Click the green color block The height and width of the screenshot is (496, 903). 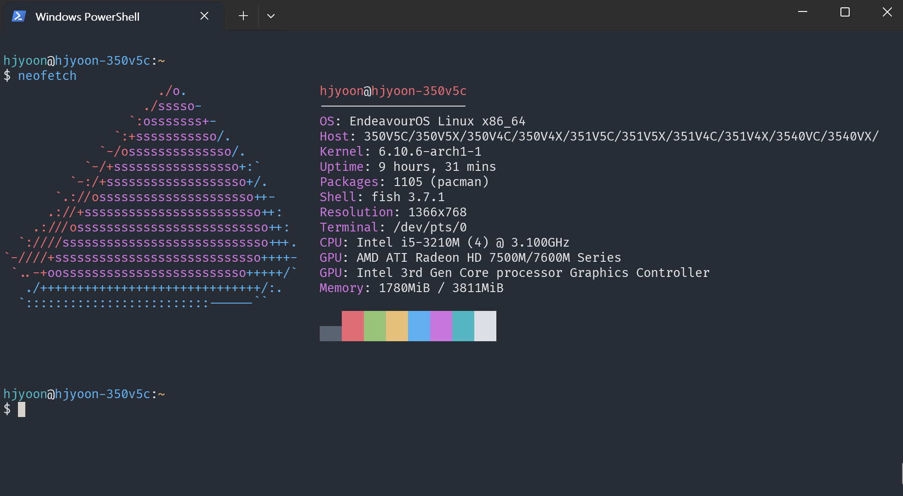click(375, 326)
